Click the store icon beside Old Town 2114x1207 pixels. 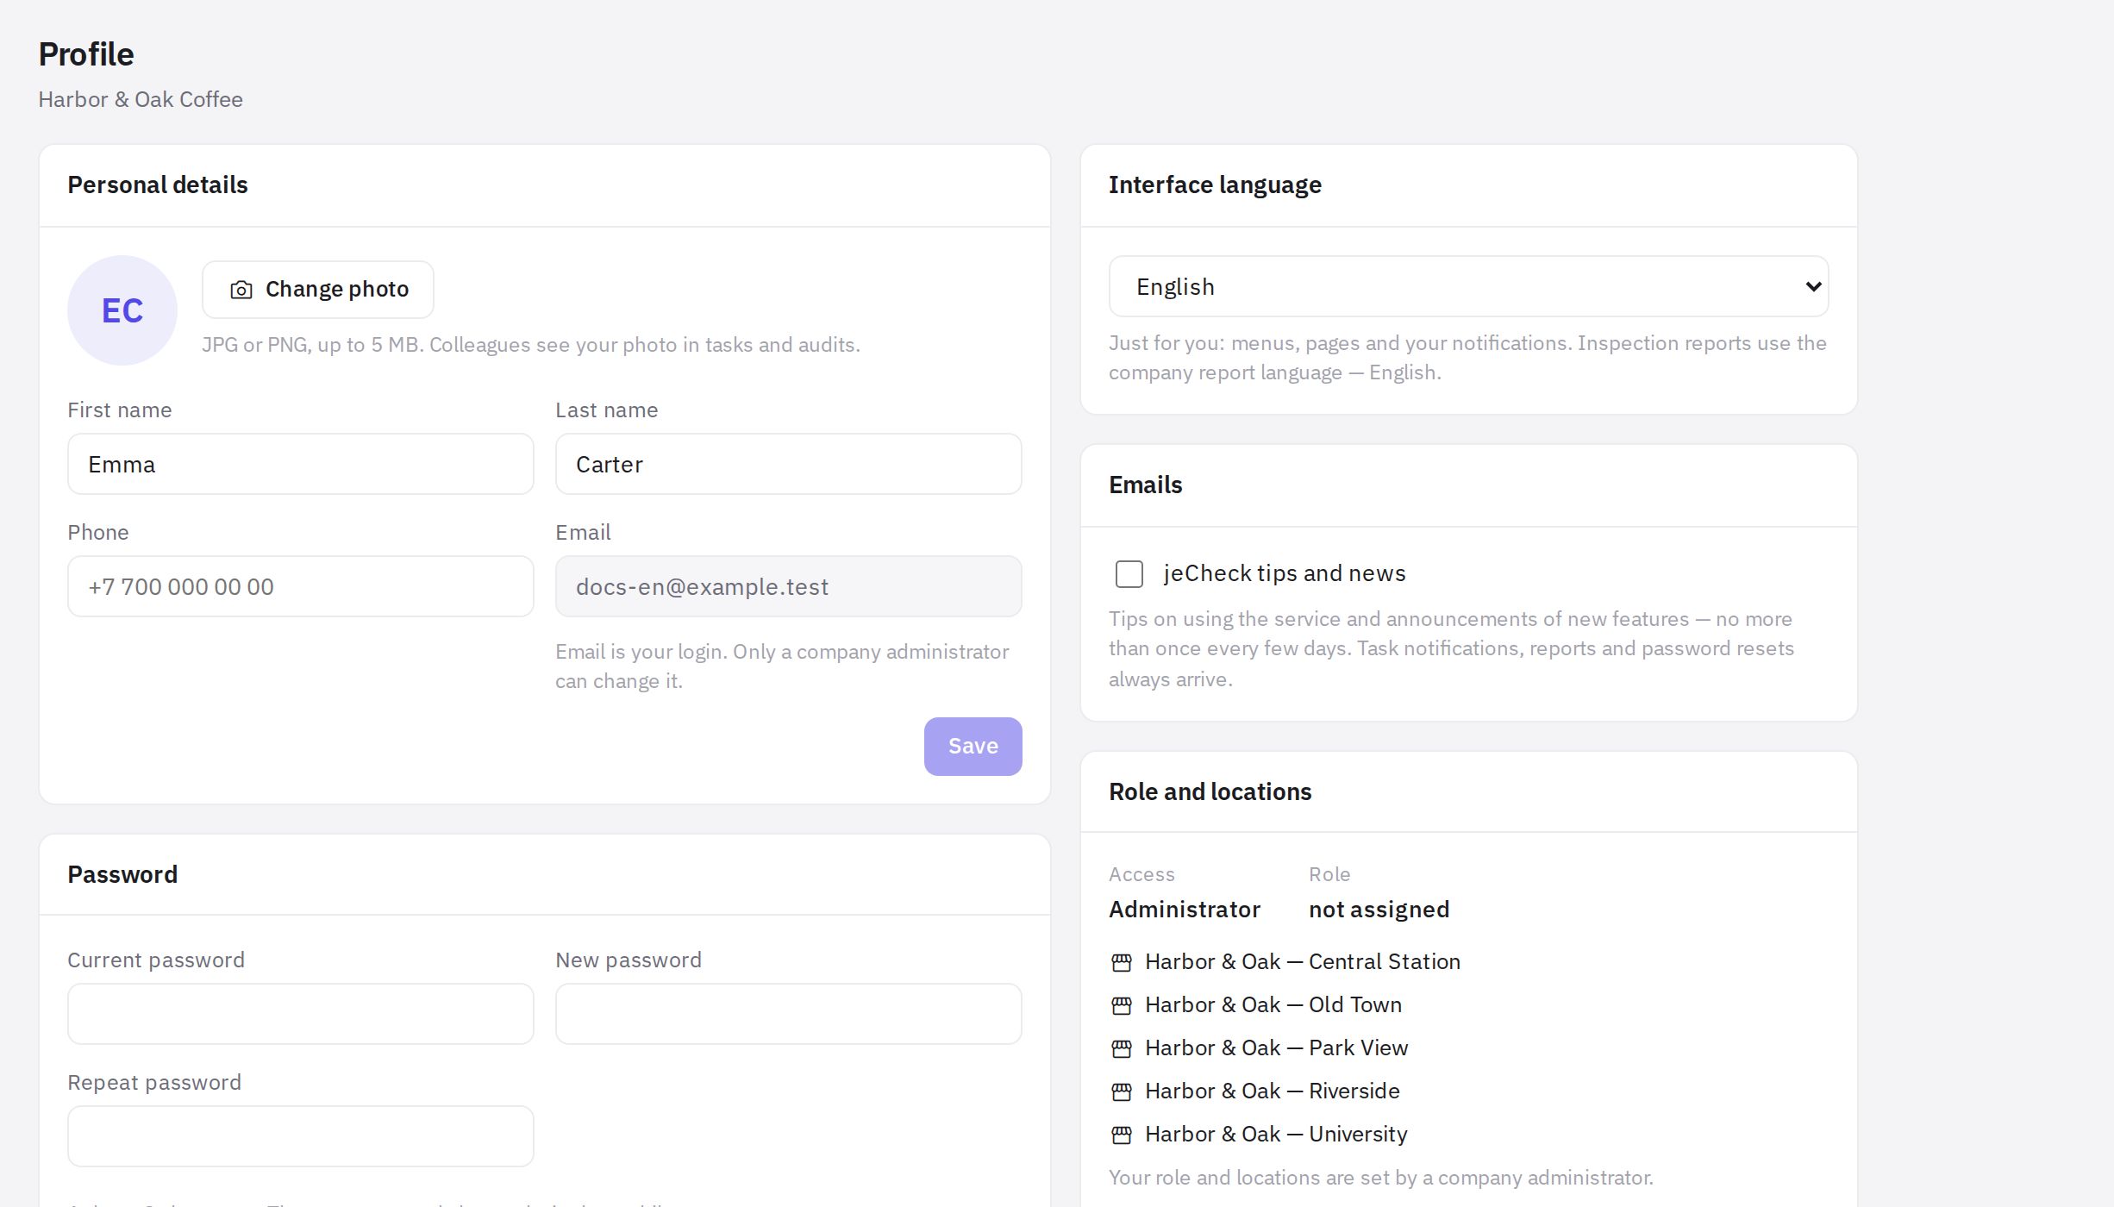(1121, 1005)
